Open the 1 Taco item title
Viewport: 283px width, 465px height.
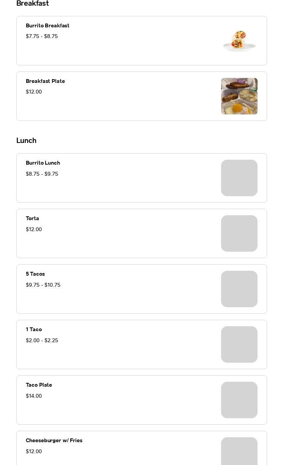pos(34,330)
